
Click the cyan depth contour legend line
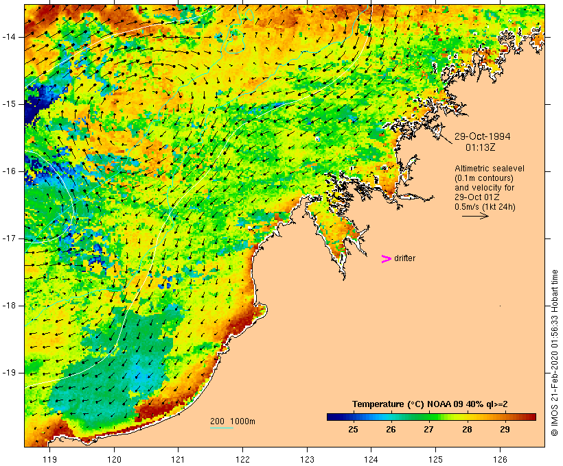[222, 428]
